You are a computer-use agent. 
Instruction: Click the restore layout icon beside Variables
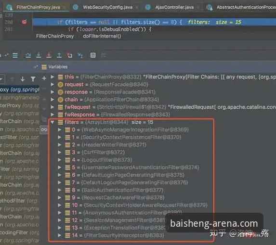click(x=36, y=67)
